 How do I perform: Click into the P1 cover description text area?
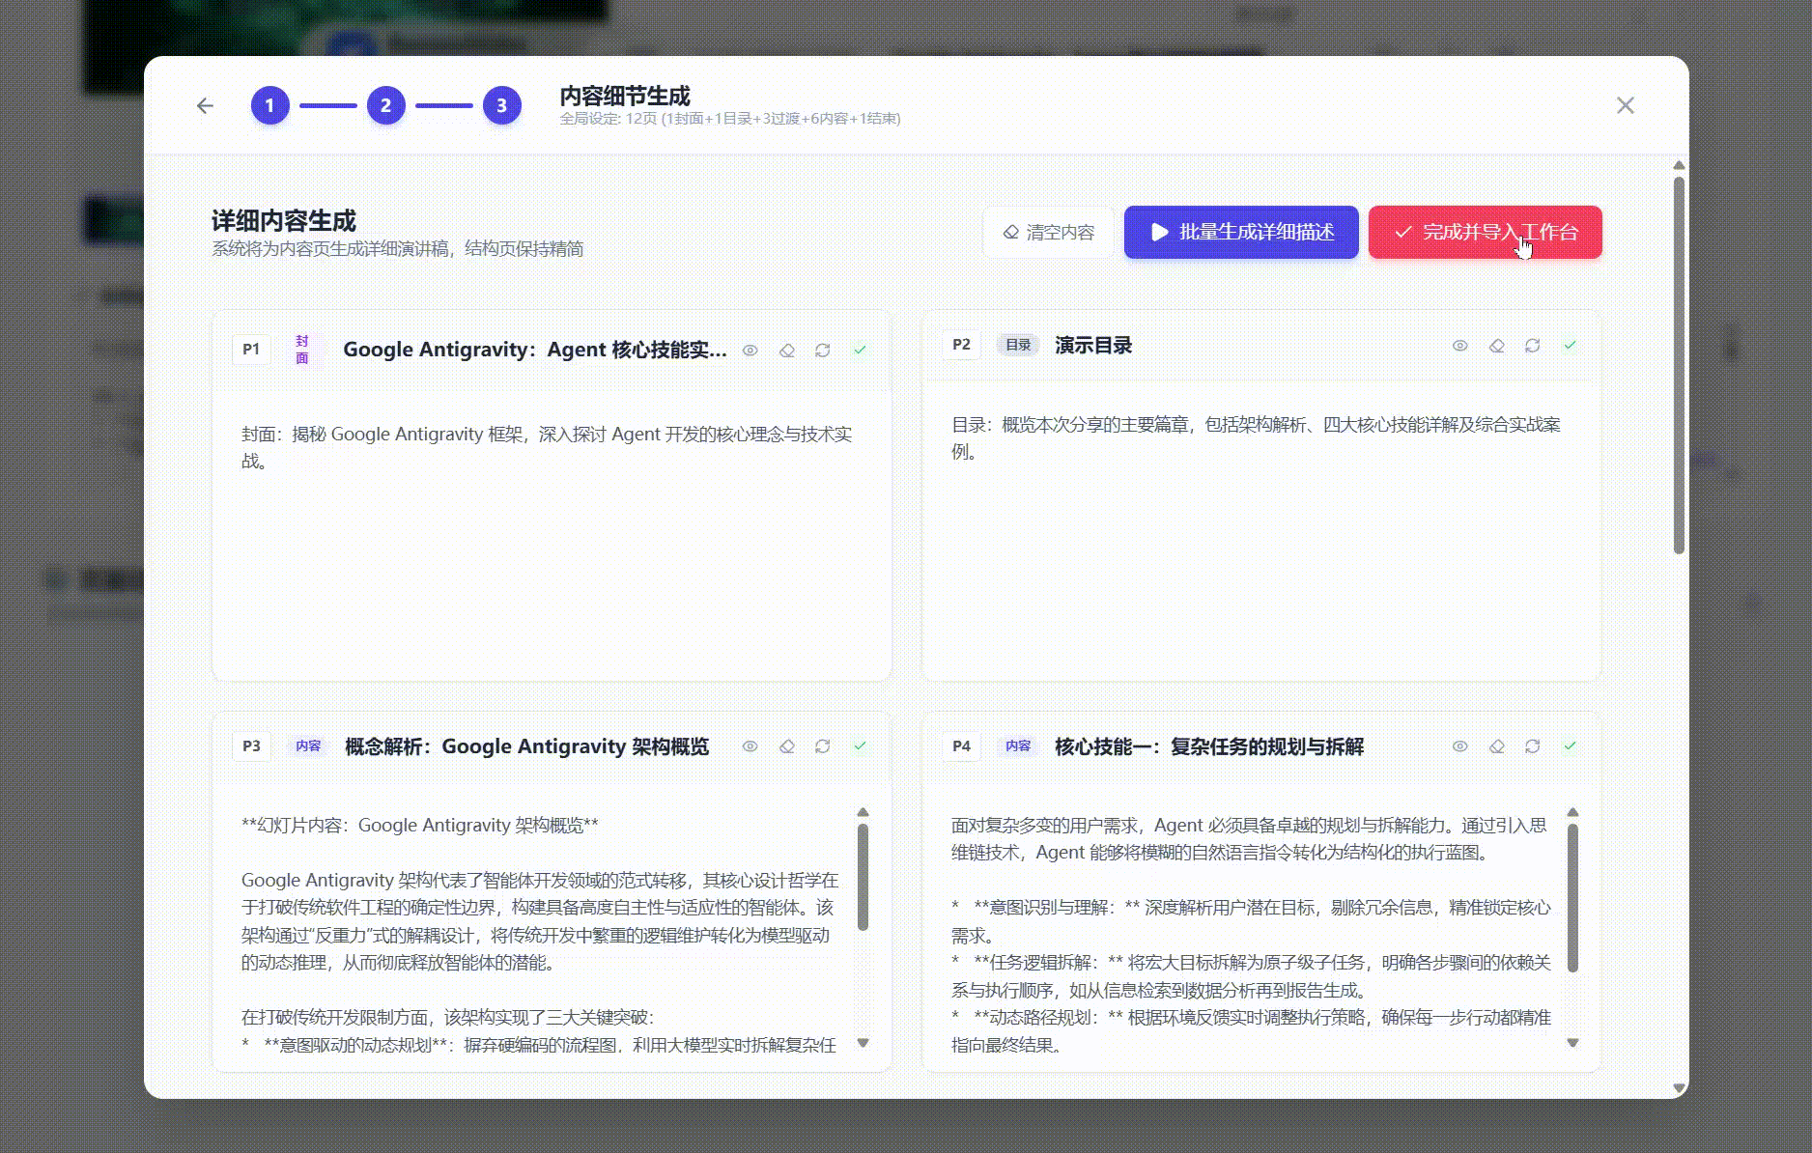click(551, 536)
